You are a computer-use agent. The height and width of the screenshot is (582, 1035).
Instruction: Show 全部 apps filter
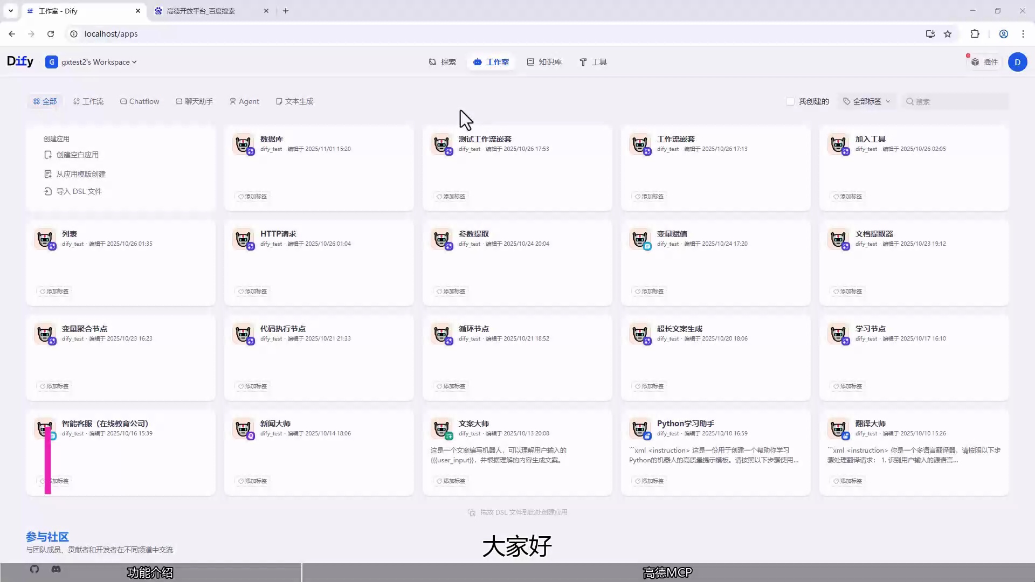point(45,101)
